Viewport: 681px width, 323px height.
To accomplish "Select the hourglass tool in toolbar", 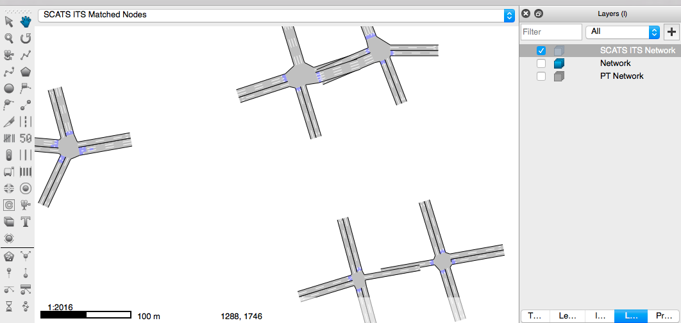I will (x=9, y=306).
